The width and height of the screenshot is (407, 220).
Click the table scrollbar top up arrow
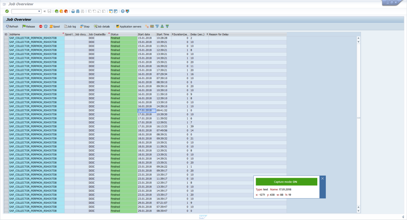click(359, 38)
